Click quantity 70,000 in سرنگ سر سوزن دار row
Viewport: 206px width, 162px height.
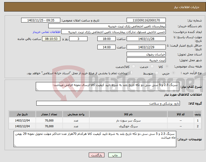49,120
